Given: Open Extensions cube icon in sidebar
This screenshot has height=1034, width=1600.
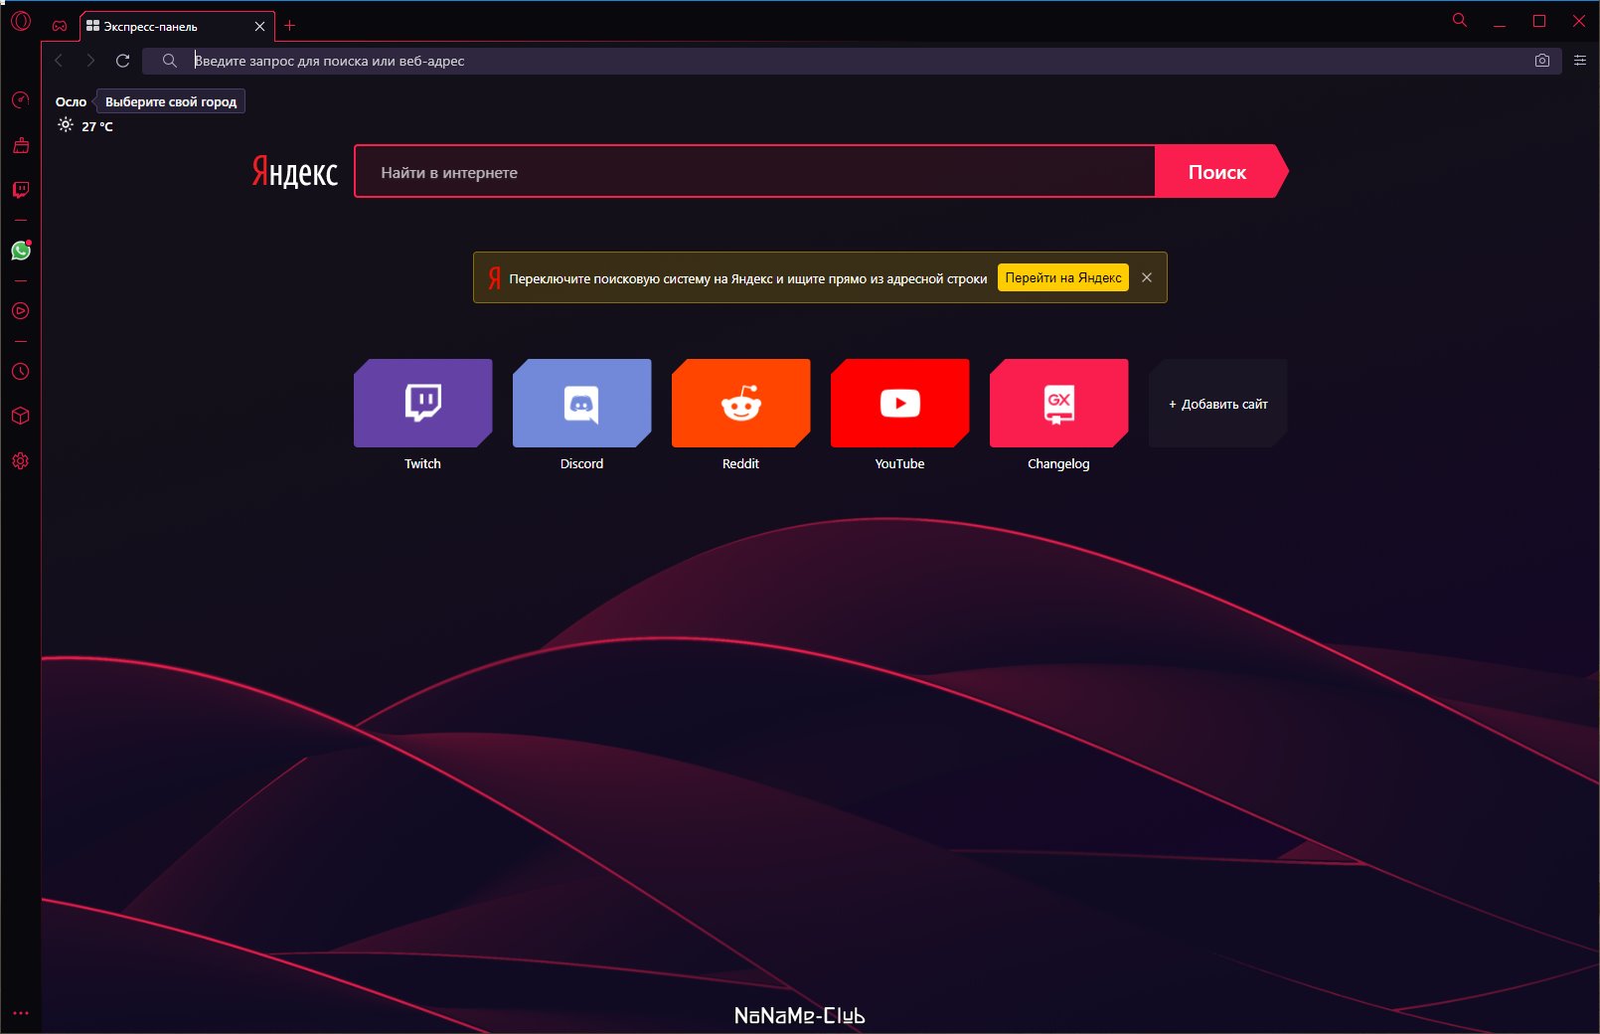Looking at the screenshot, I should 21,417.
